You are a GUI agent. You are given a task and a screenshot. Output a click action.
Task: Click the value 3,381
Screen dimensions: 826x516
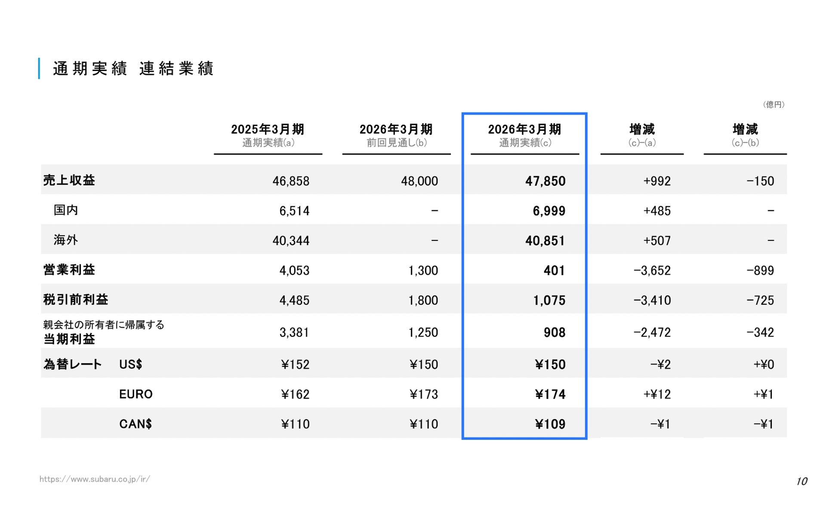(x=294, y=332)
